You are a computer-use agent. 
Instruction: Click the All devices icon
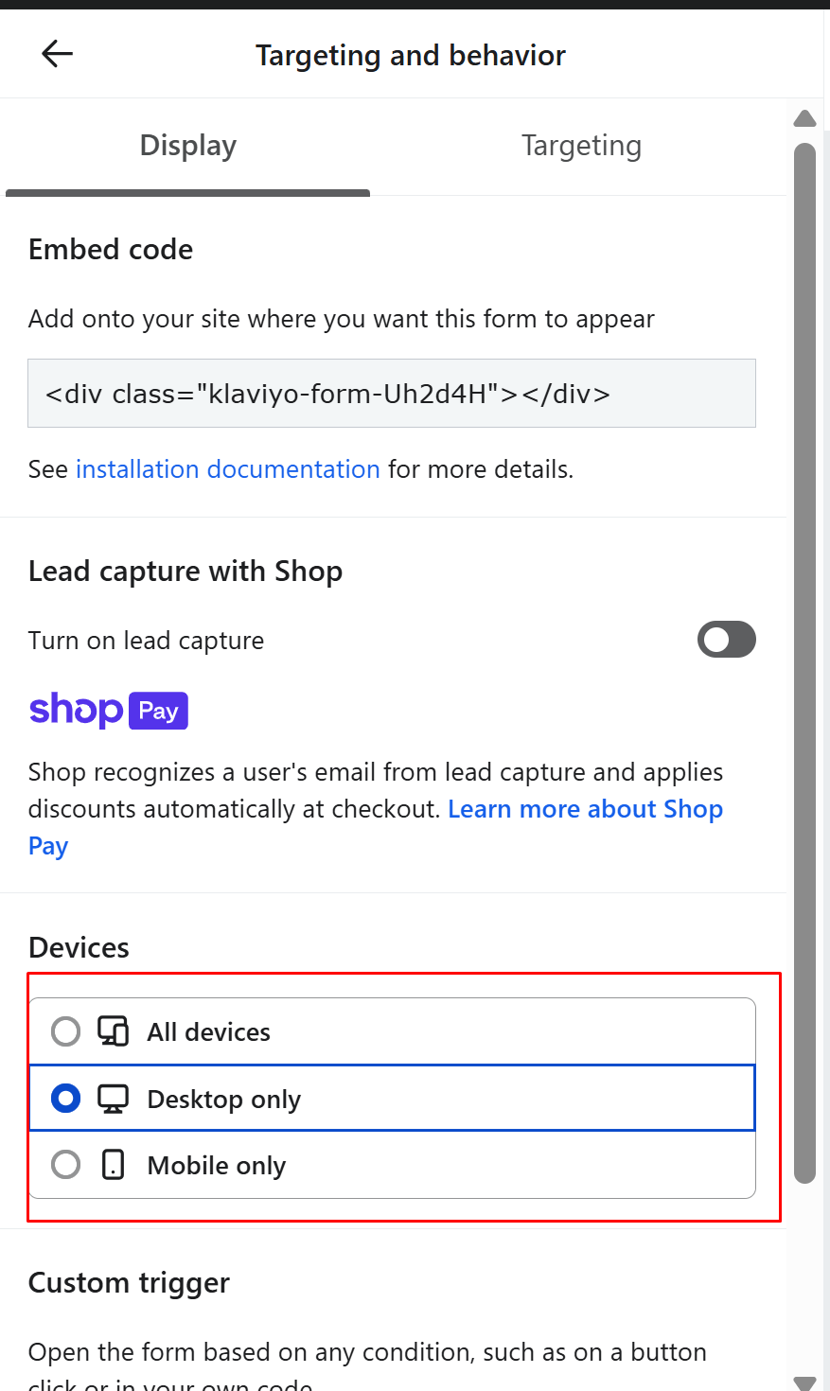(113, 1031)
